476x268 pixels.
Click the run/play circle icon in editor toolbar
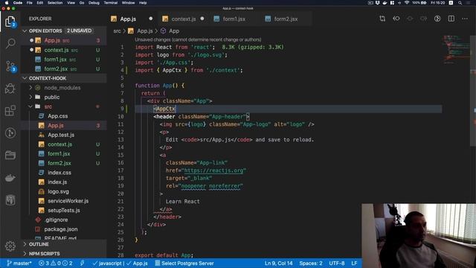[x=437, y=19]
